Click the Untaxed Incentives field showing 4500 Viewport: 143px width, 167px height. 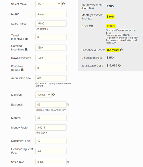[51, 48]
